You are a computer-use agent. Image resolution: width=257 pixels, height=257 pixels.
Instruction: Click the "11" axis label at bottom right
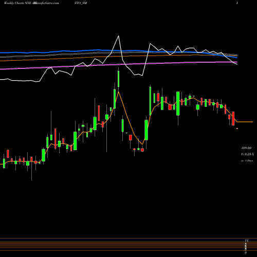247,241
